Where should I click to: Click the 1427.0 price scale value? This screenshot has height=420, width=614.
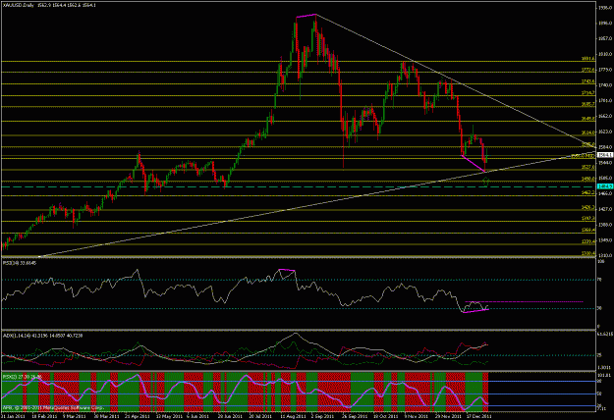pyautogui.click(x=604, y=209)
